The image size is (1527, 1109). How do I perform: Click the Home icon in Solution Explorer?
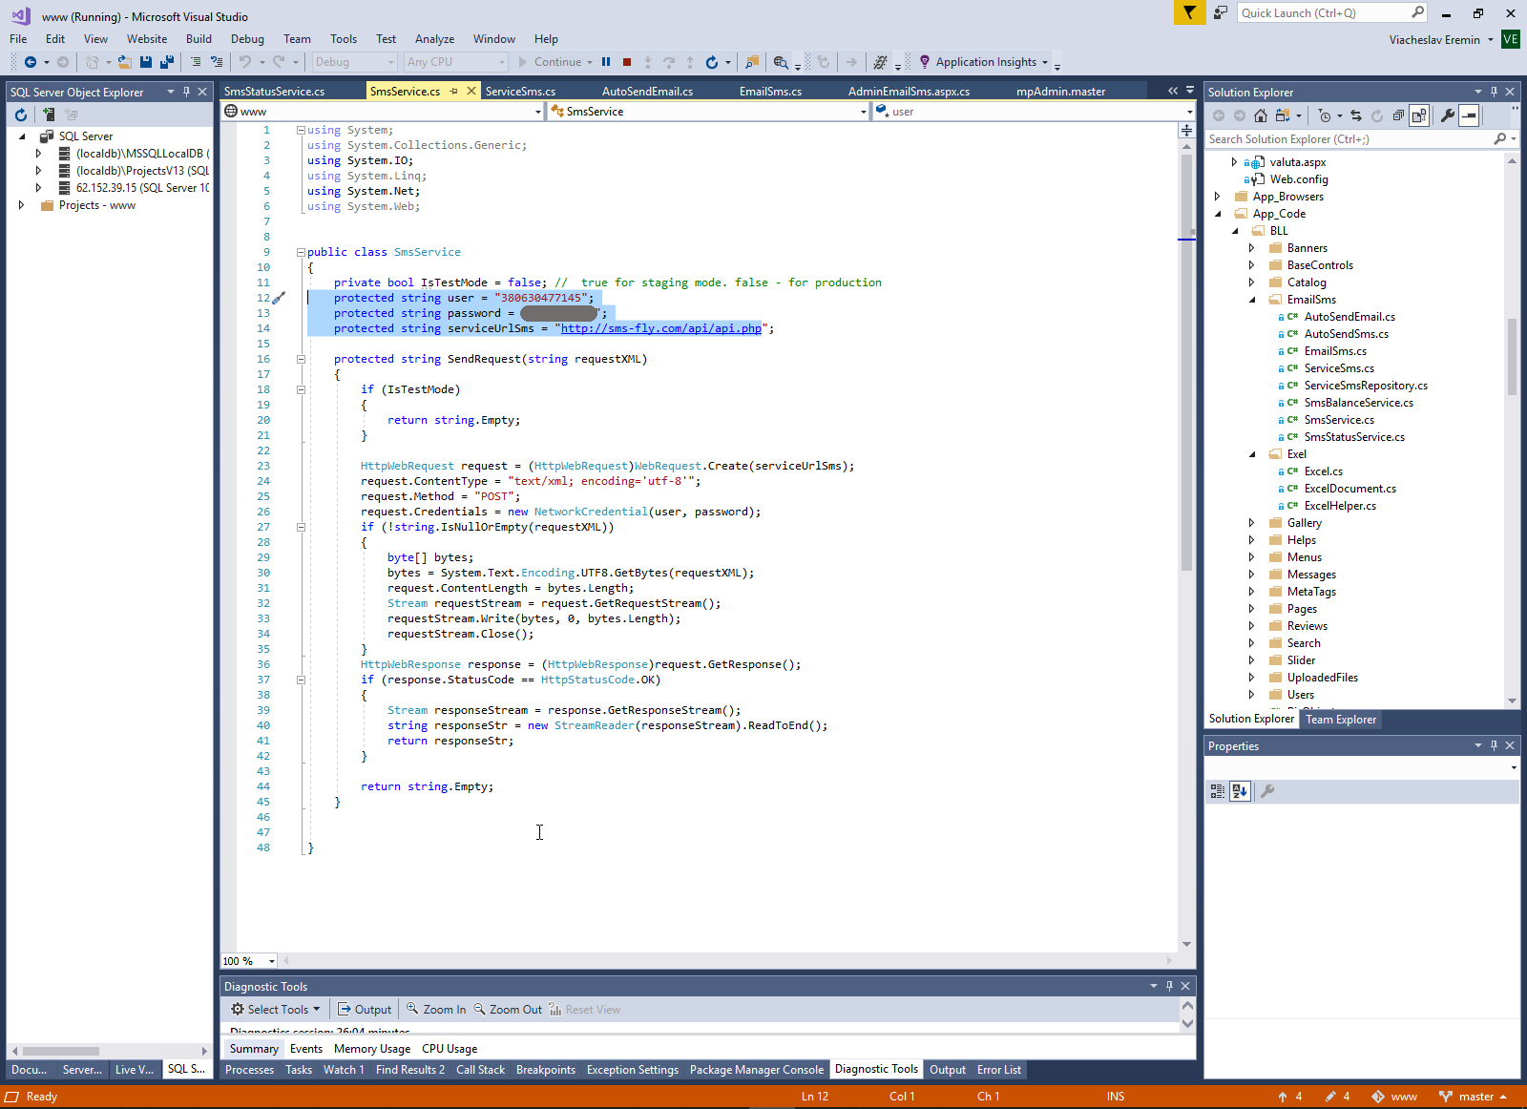coord(1261,115)
